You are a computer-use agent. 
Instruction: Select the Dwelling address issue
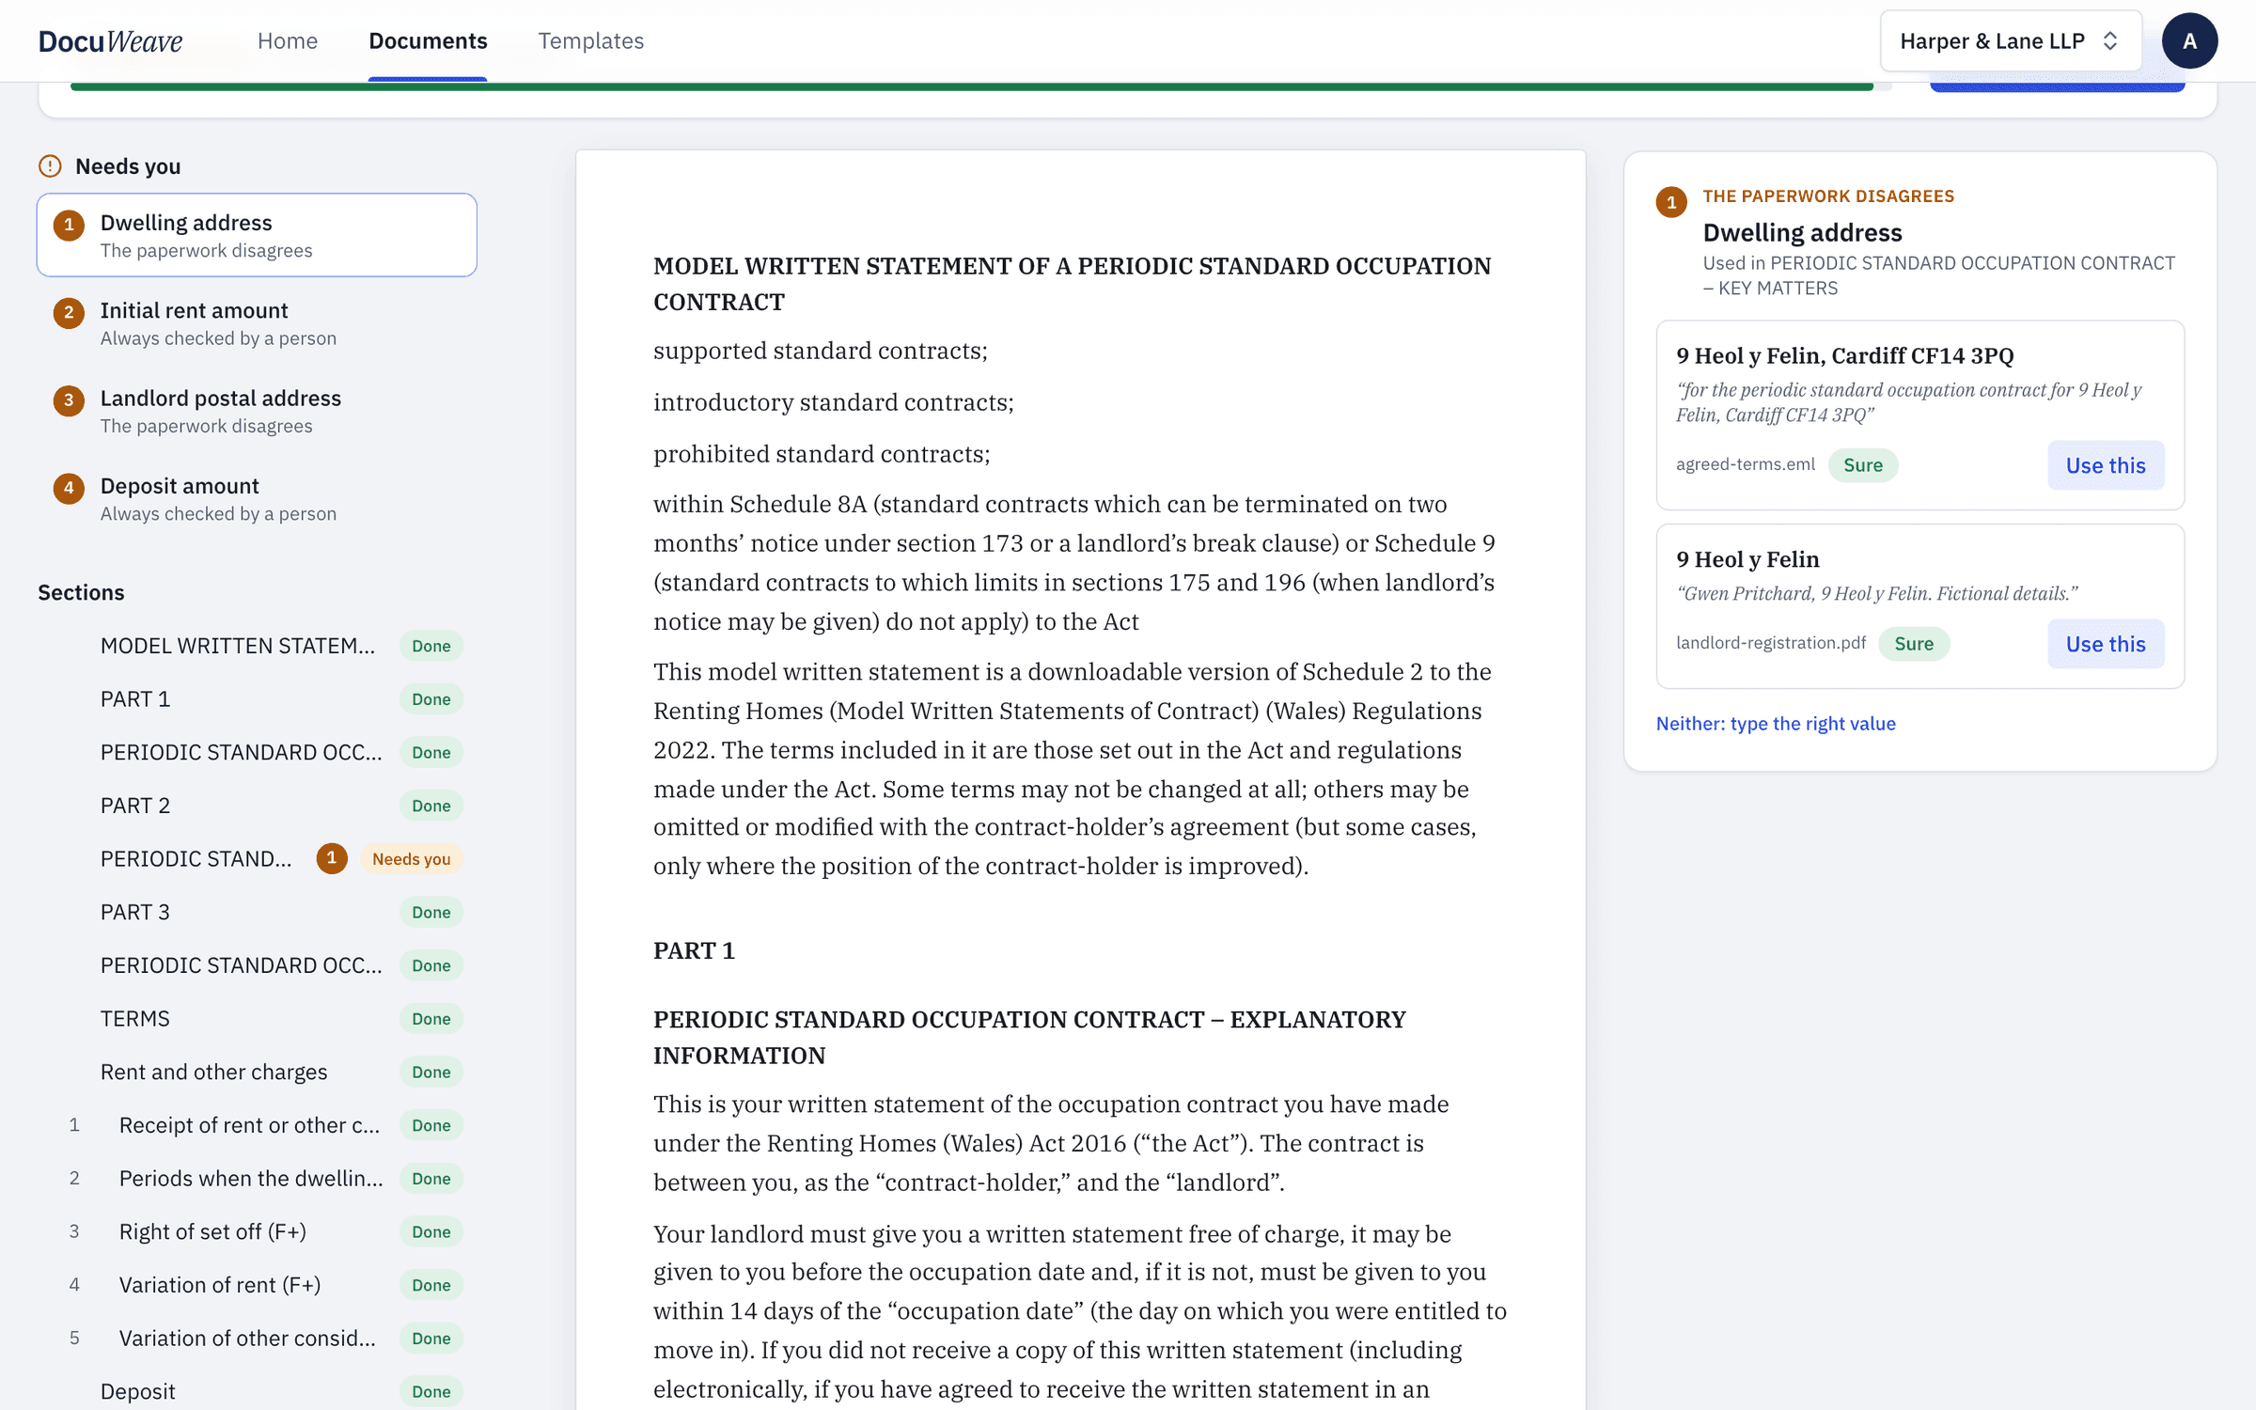point(257,235)
